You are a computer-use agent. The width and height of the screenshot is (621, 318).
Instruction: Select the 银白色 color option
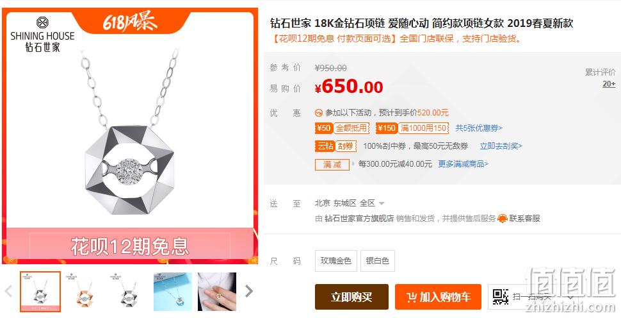378,261
